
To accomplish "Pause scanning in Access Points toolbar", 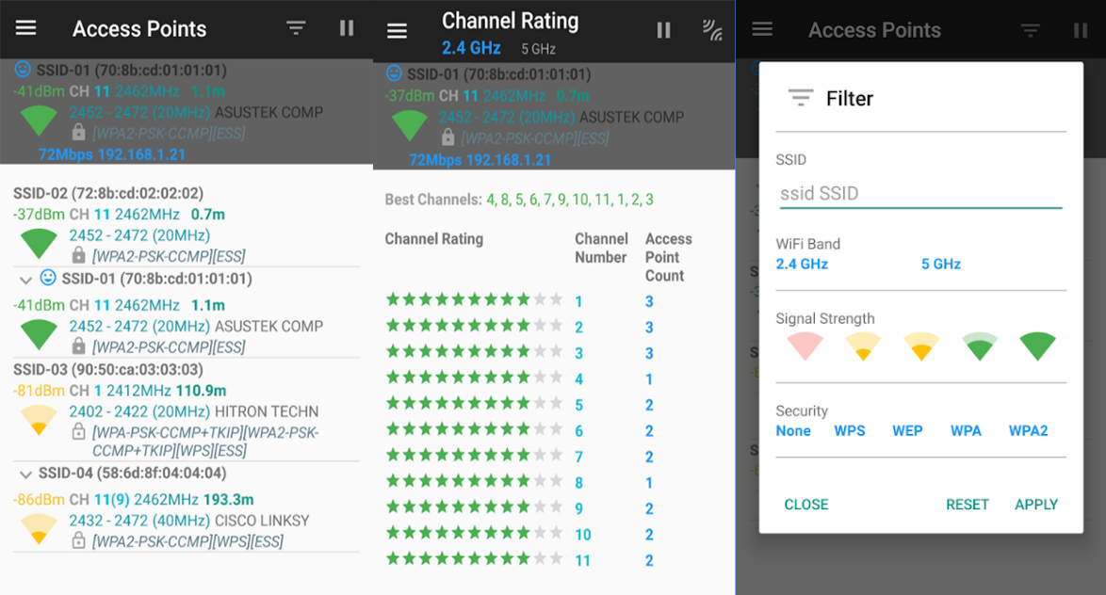I will pyautogui.click(x=347, y=28).
